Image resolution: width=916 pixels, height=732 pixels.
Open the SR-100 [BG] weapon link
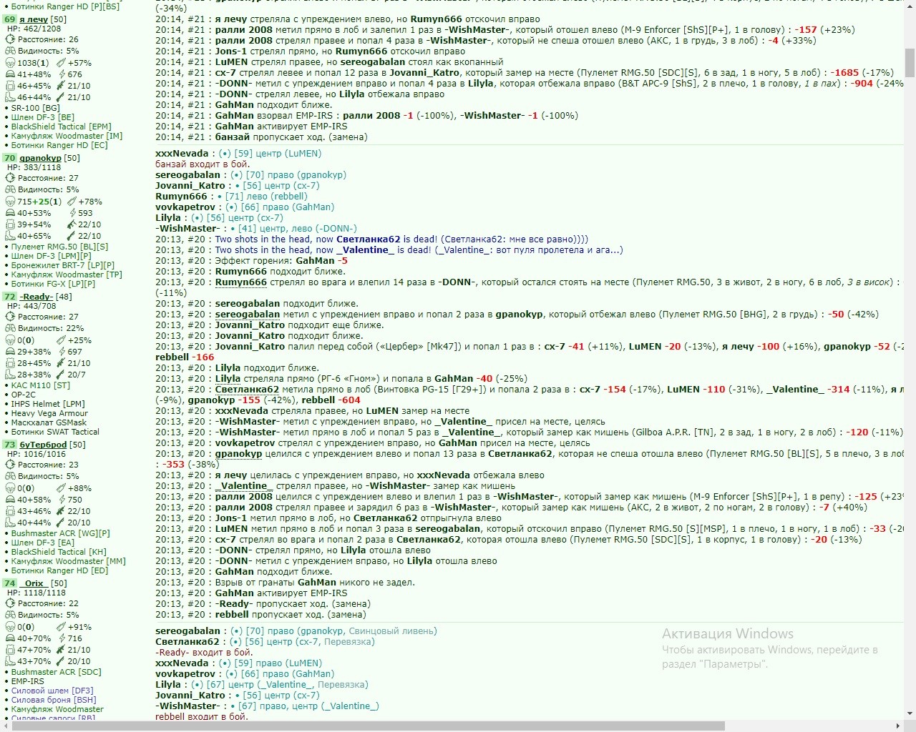pos(36,108)
